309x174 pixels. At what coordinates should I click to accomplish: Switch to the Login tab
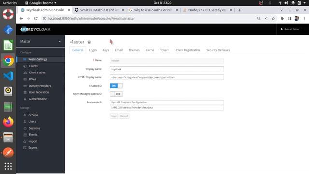[93, 50]
